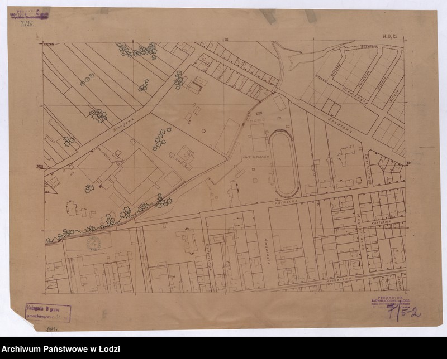
Task: Click the purple 'Kategoria B' stamp
Action: point(47,313)
